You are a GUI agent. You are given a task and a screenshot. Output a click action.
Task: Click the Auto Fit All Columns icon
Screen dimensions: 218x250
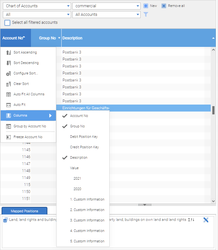tap(9, 94)
